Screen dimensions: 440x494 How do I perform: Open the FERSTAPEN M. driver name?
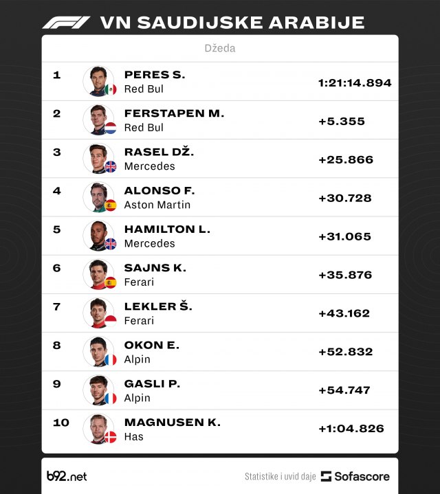(x=174, y=113)
